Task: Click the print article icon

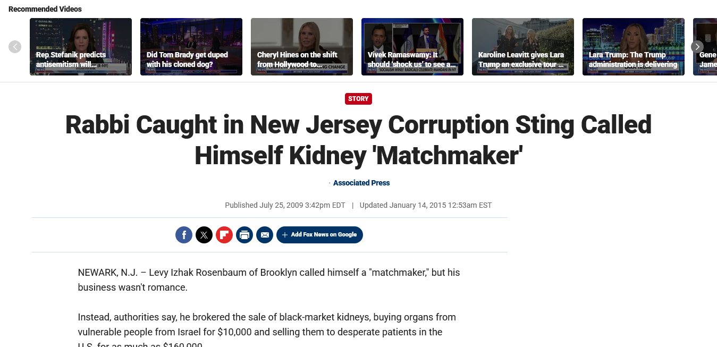Action: coord(244,234)
